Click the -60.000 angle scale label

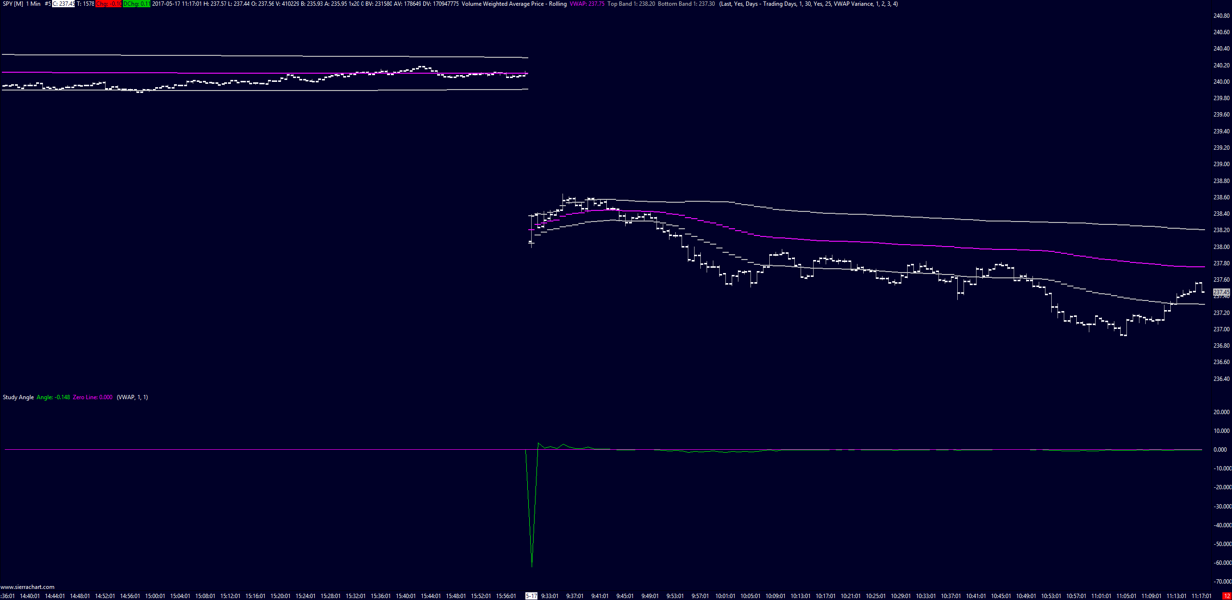click(1222, 563)
